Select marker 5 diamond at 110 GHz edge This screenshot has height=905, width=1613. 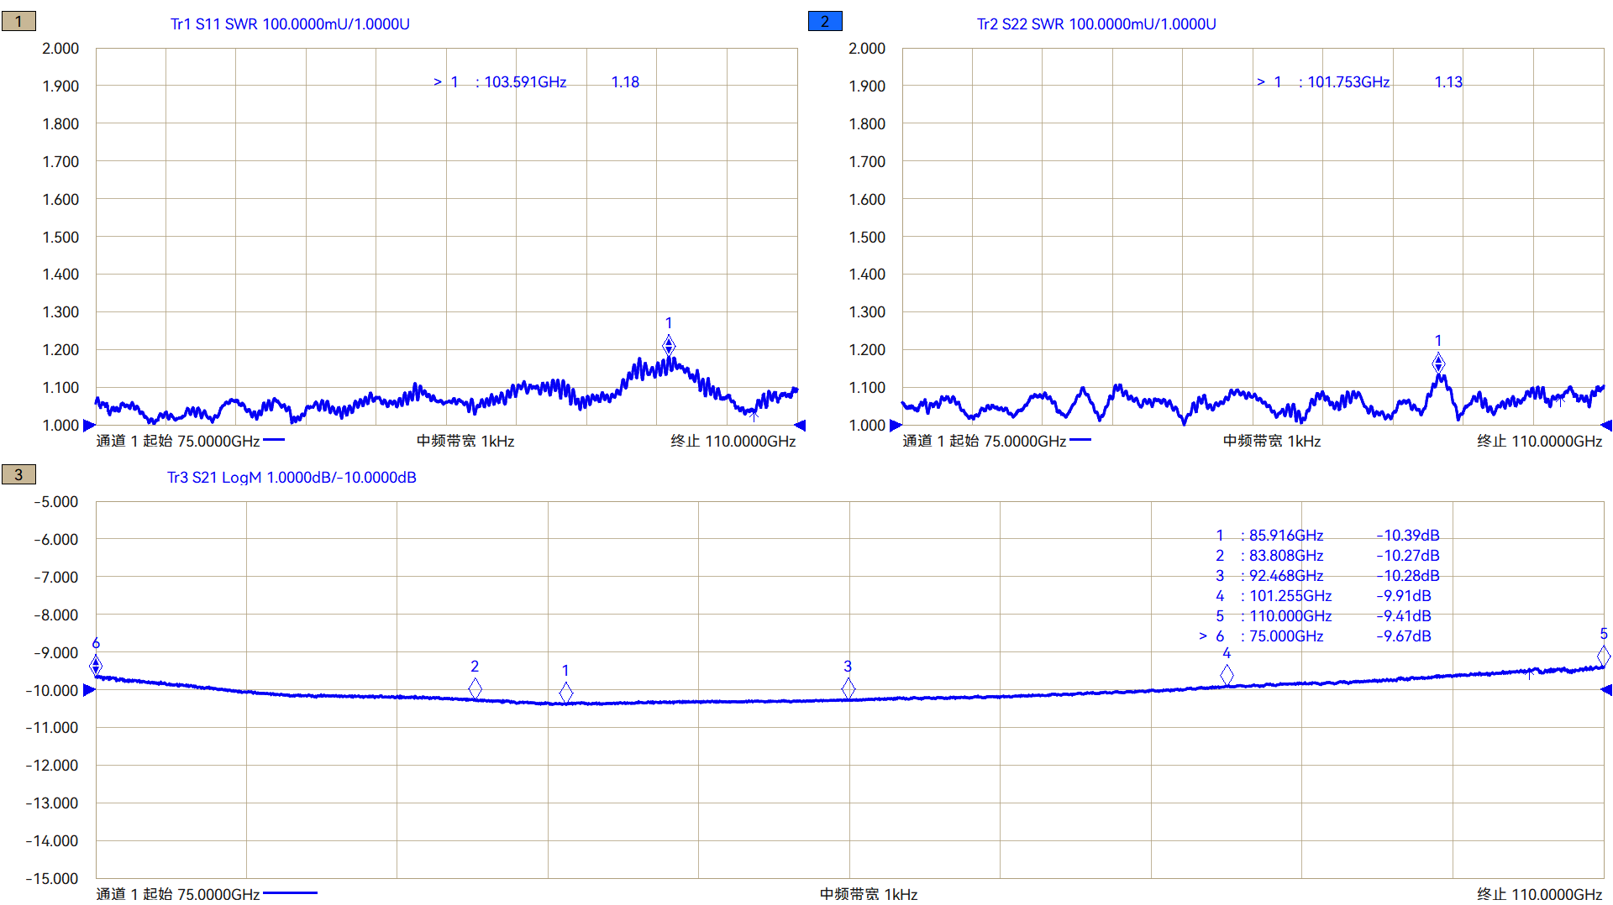tap(1603, 656)
